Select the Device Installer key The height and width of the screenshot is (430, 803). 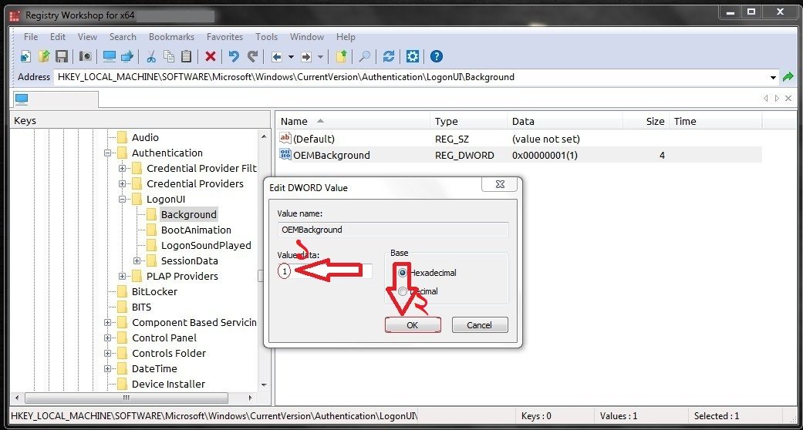pyautogui.click(x=168, y=384)
